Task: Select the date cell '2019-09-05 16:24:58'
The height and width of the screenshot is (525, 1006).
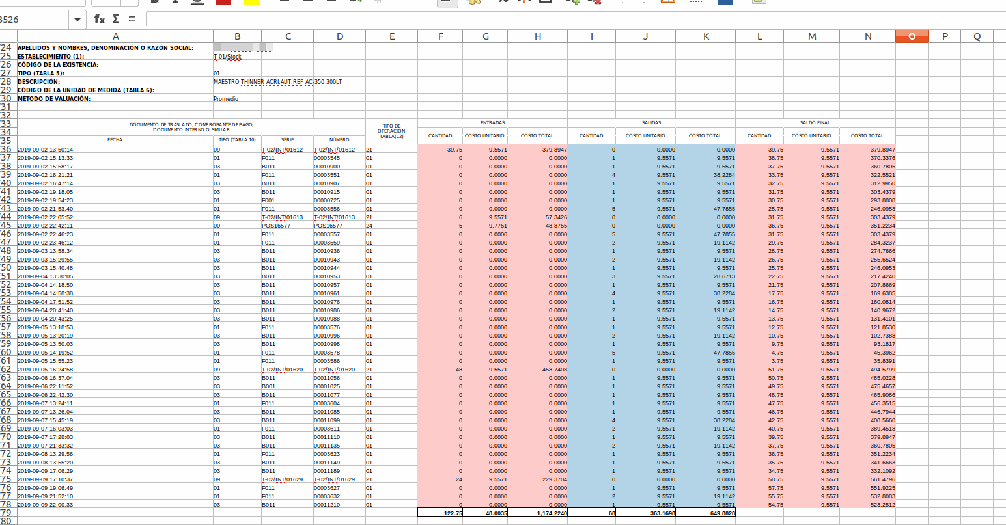Action: pyautogui.click(x=115, y=369)
